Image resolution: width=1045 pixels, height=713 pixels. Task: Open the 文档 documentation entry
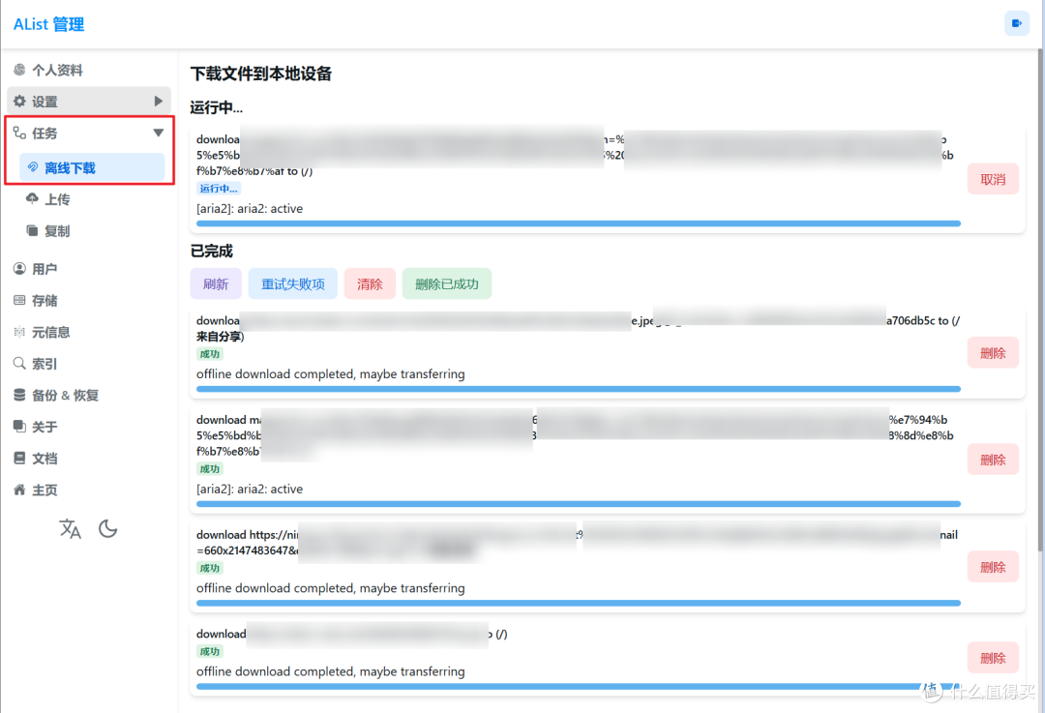click(18, 458)
